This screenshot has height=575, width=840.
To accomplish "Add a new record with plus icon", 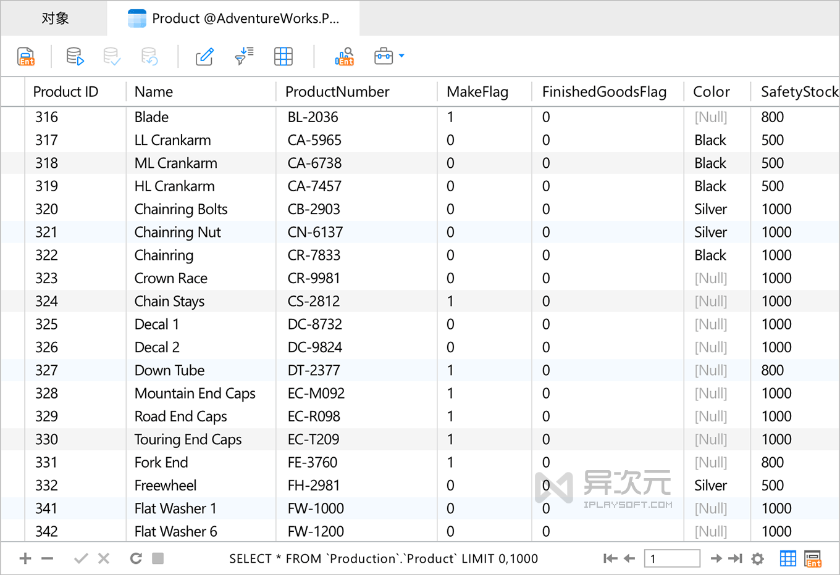I will pyautogui.click(x=25, y=558).
